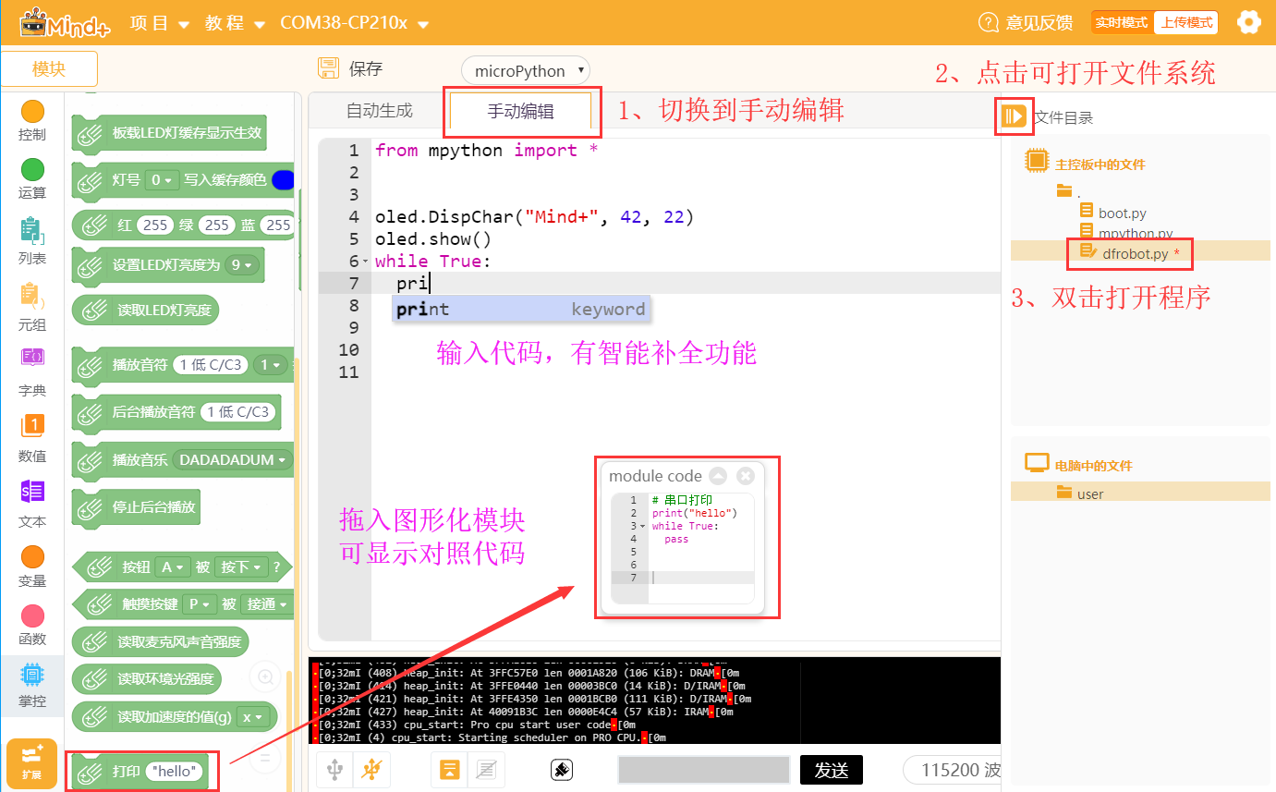Click the clear serial output brush icon

pos(560,769)
